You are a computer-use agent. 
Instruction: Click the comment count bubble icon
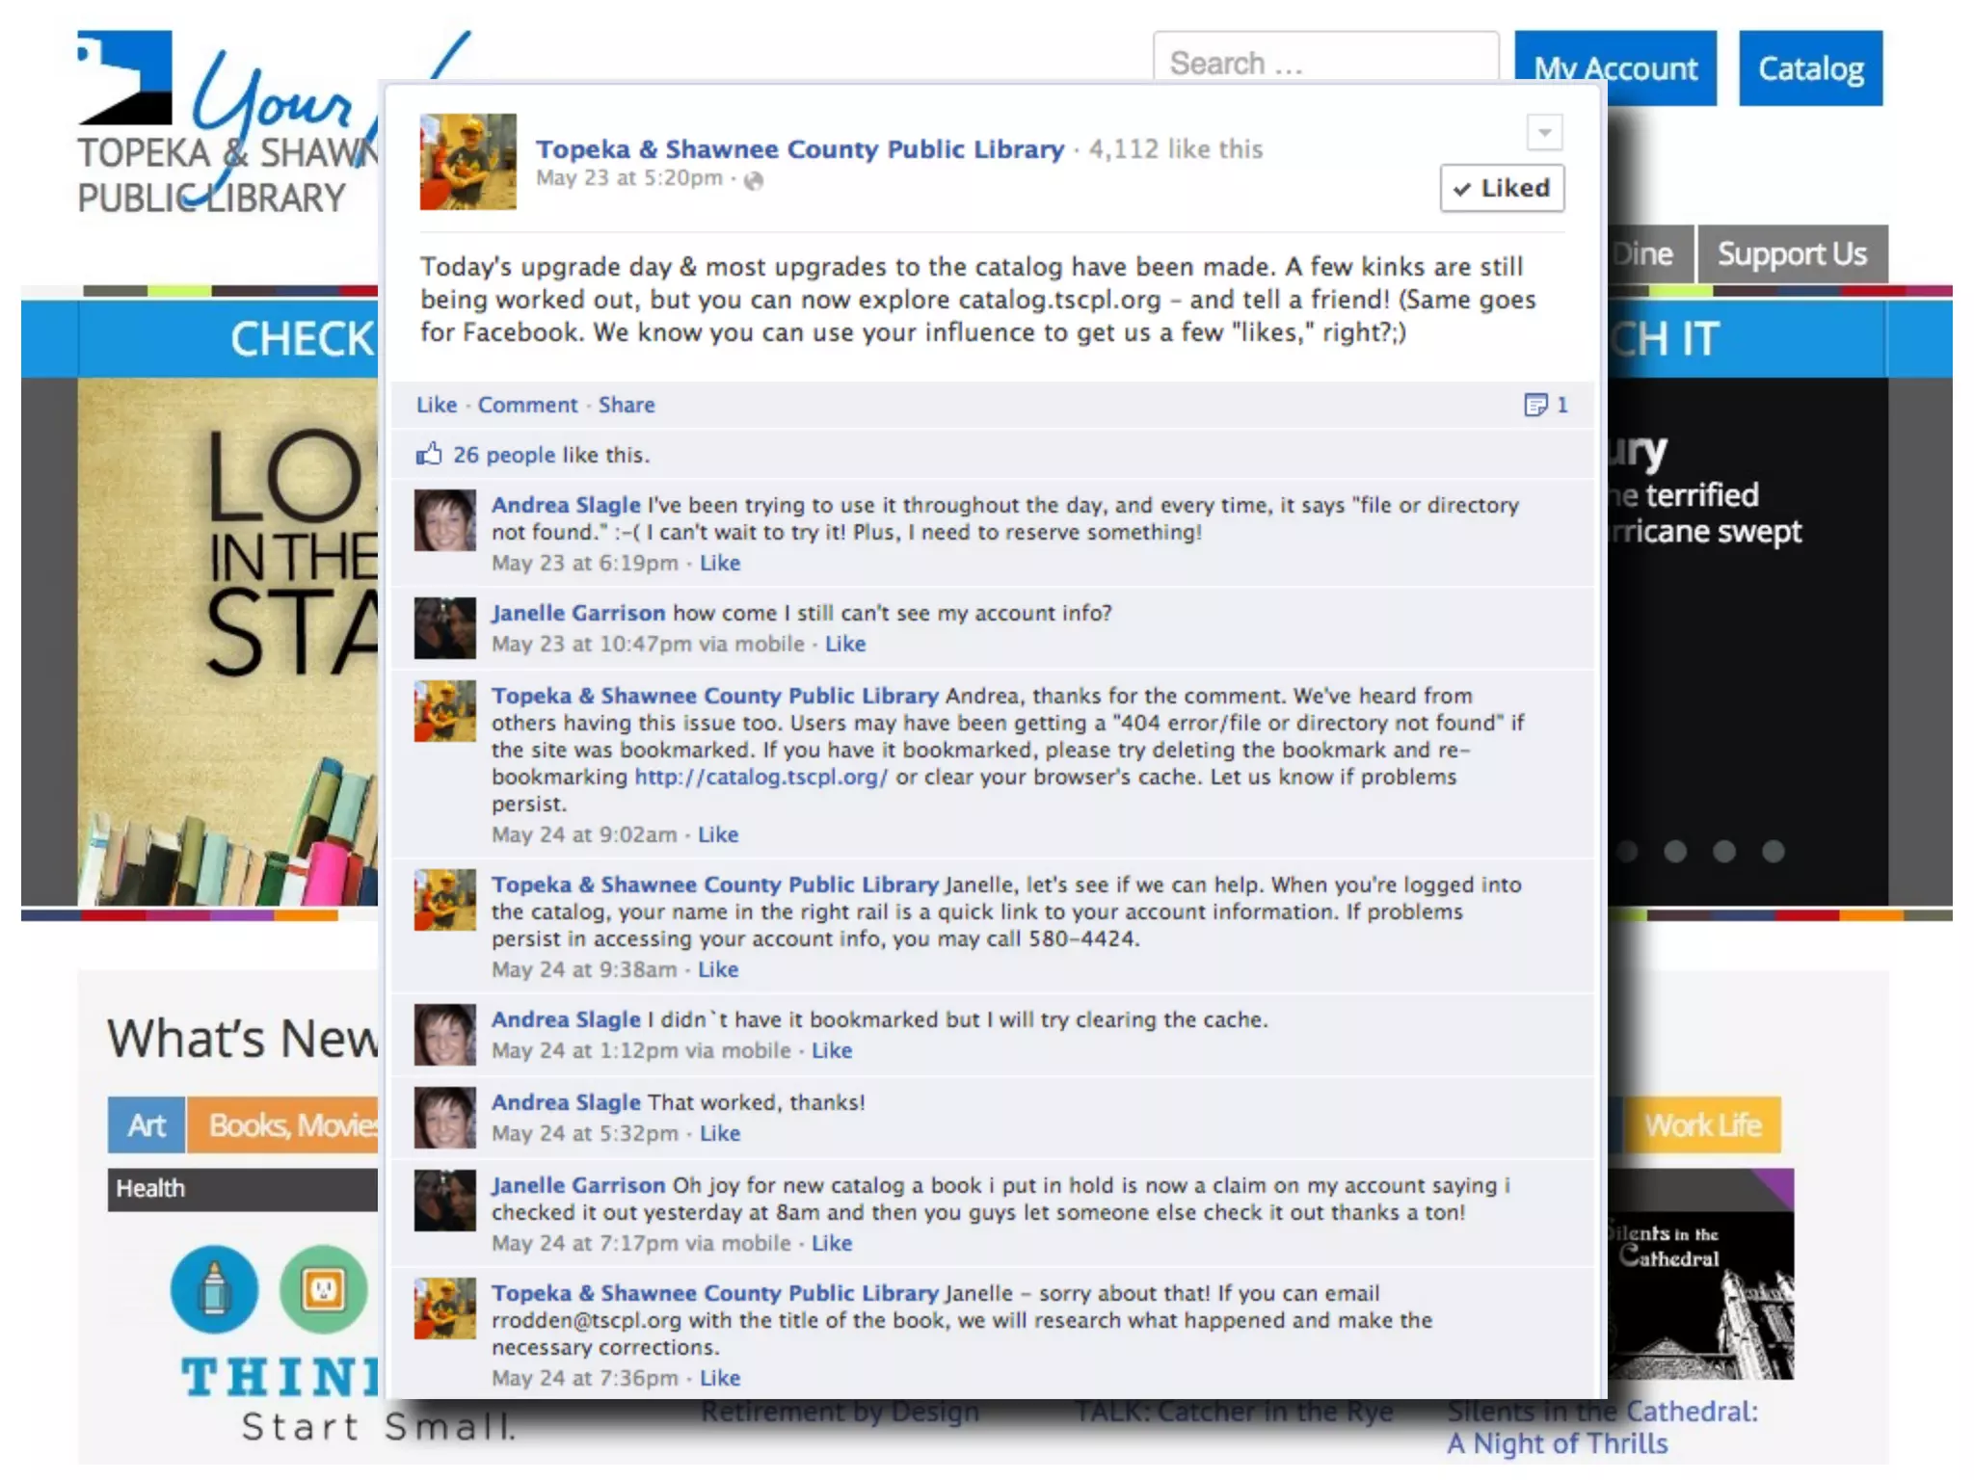[1535, 405]
